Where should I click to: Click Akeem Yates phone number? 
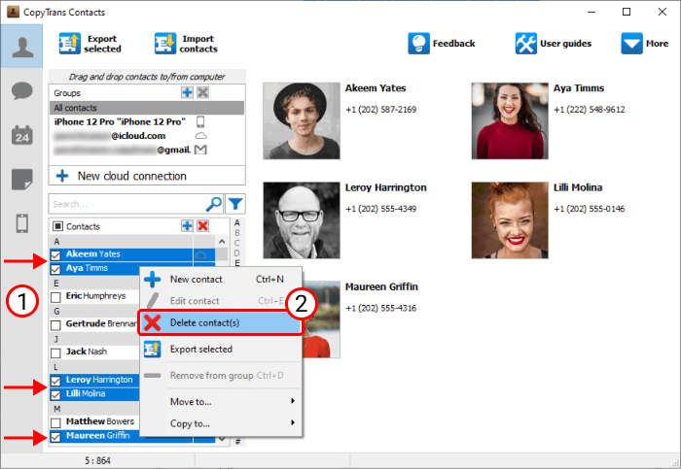click(x=381, y=110)
